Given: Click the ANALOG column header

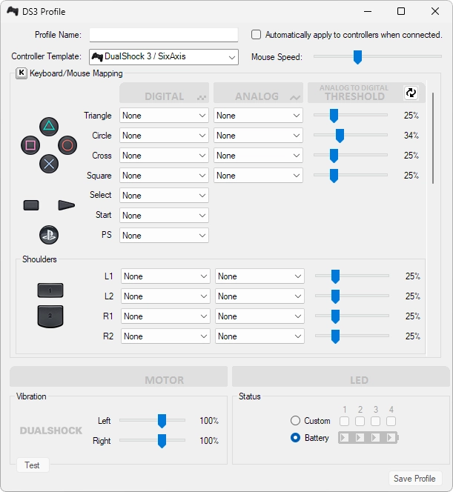Looking at the screenshot, I should (258, 93).
